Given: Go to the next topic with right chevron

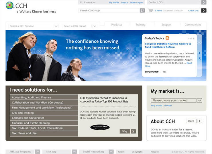Looking at the screenshot, I should [x=200, y=53].
